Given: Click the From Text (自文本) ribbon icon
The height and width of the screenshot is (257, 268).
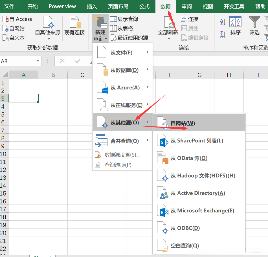Looking at the screenshot, I should coord(5,38).
